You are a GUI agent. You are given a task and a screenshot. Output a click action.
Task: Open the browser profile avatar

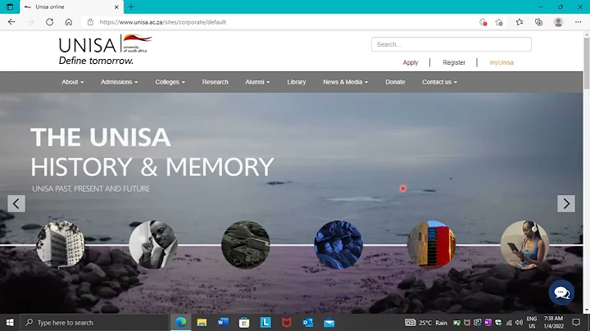pos(558,22)
